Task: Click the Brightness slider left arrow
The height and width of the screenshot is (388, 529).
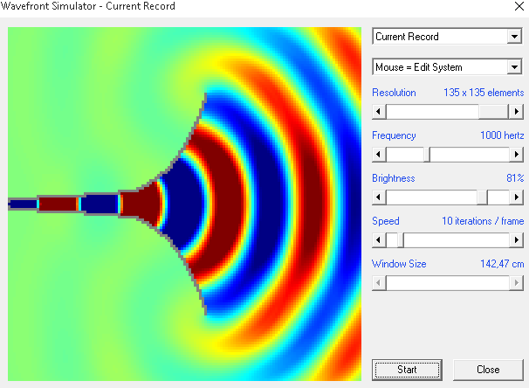Action: 379,197
